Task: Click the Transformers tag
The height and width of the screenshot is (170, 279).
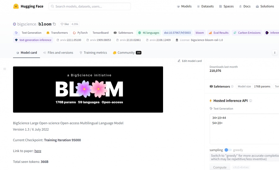Action: click(57, 33)
